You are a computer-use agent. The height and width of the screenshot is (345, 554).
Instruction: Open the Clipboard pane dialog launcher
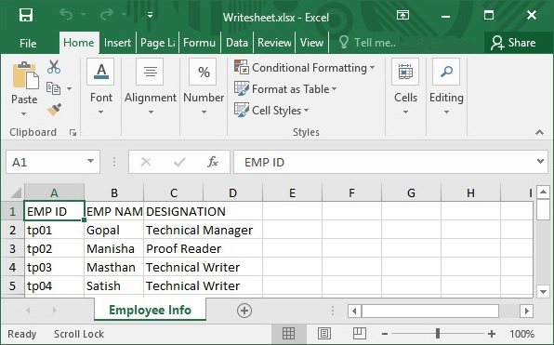pos(73,133)
